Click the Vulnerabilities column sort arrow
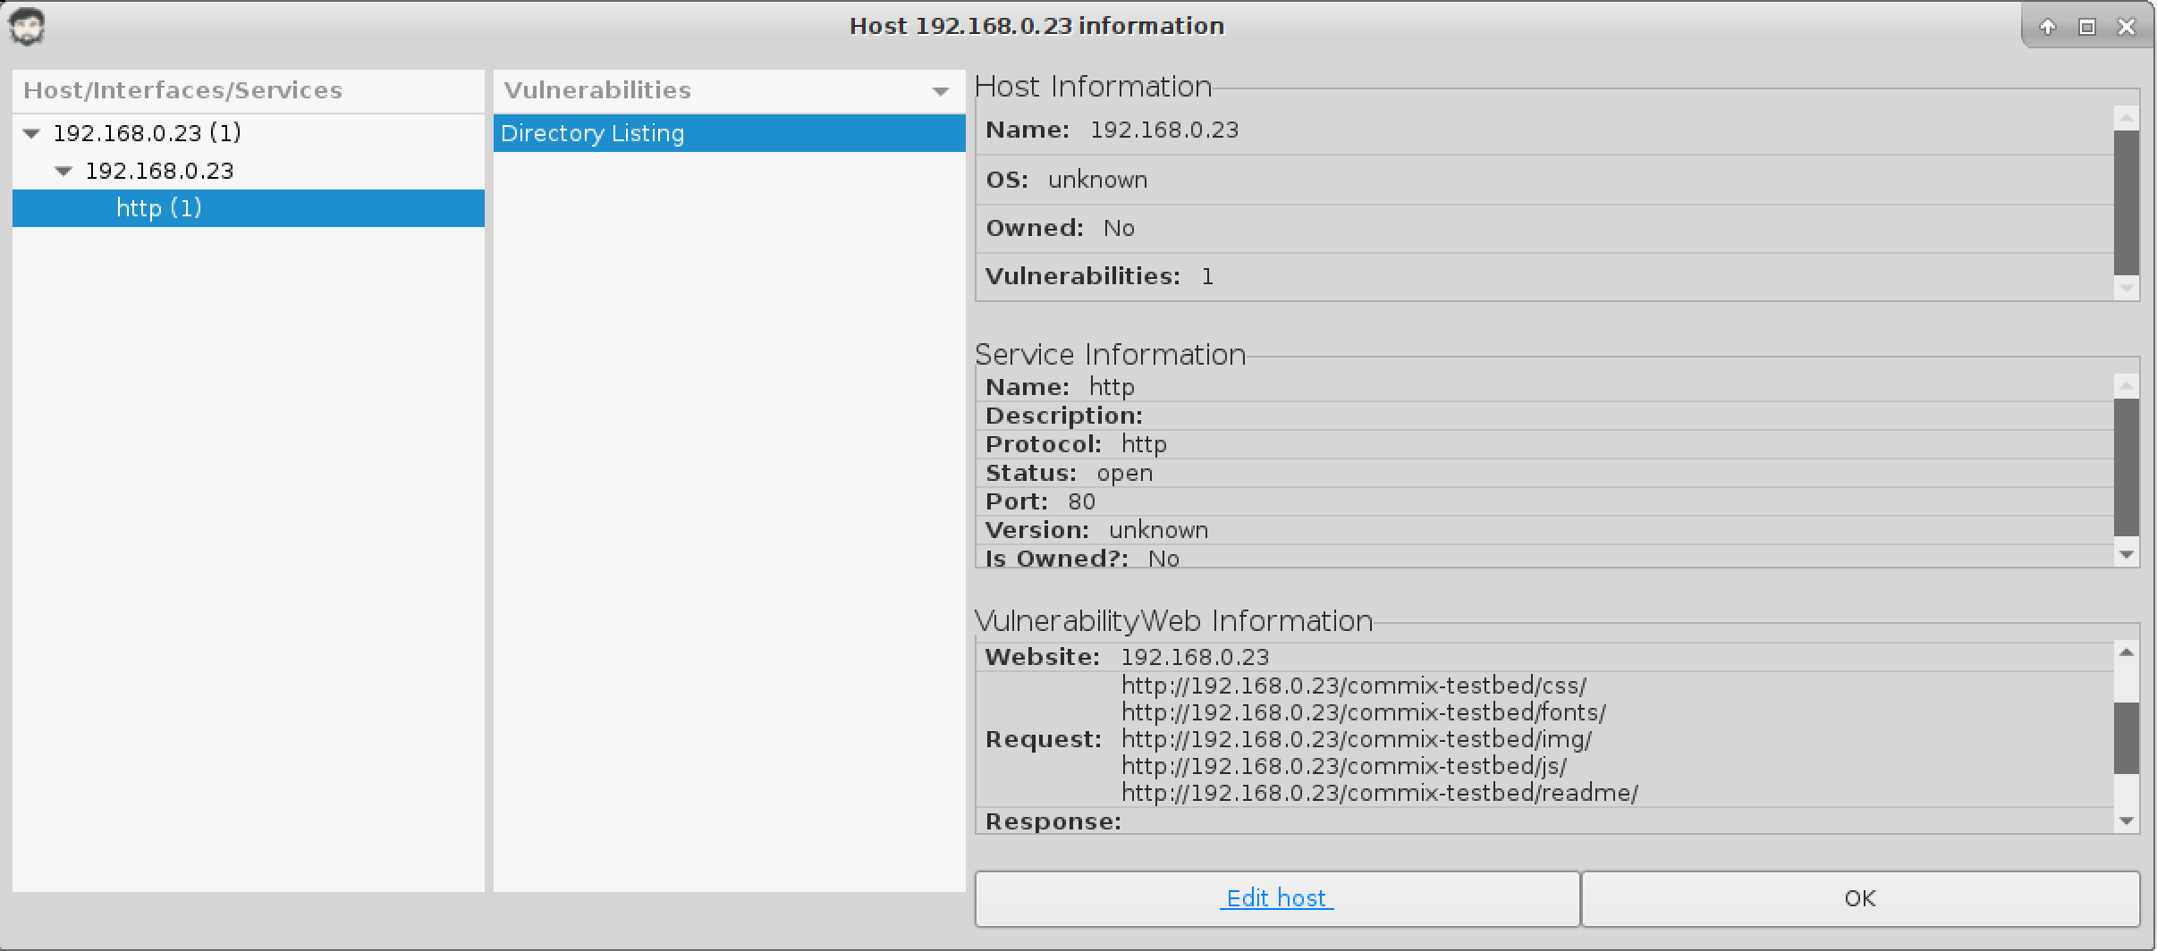The width and height of the screenshot is (2157, 951). tap(940, 91)
